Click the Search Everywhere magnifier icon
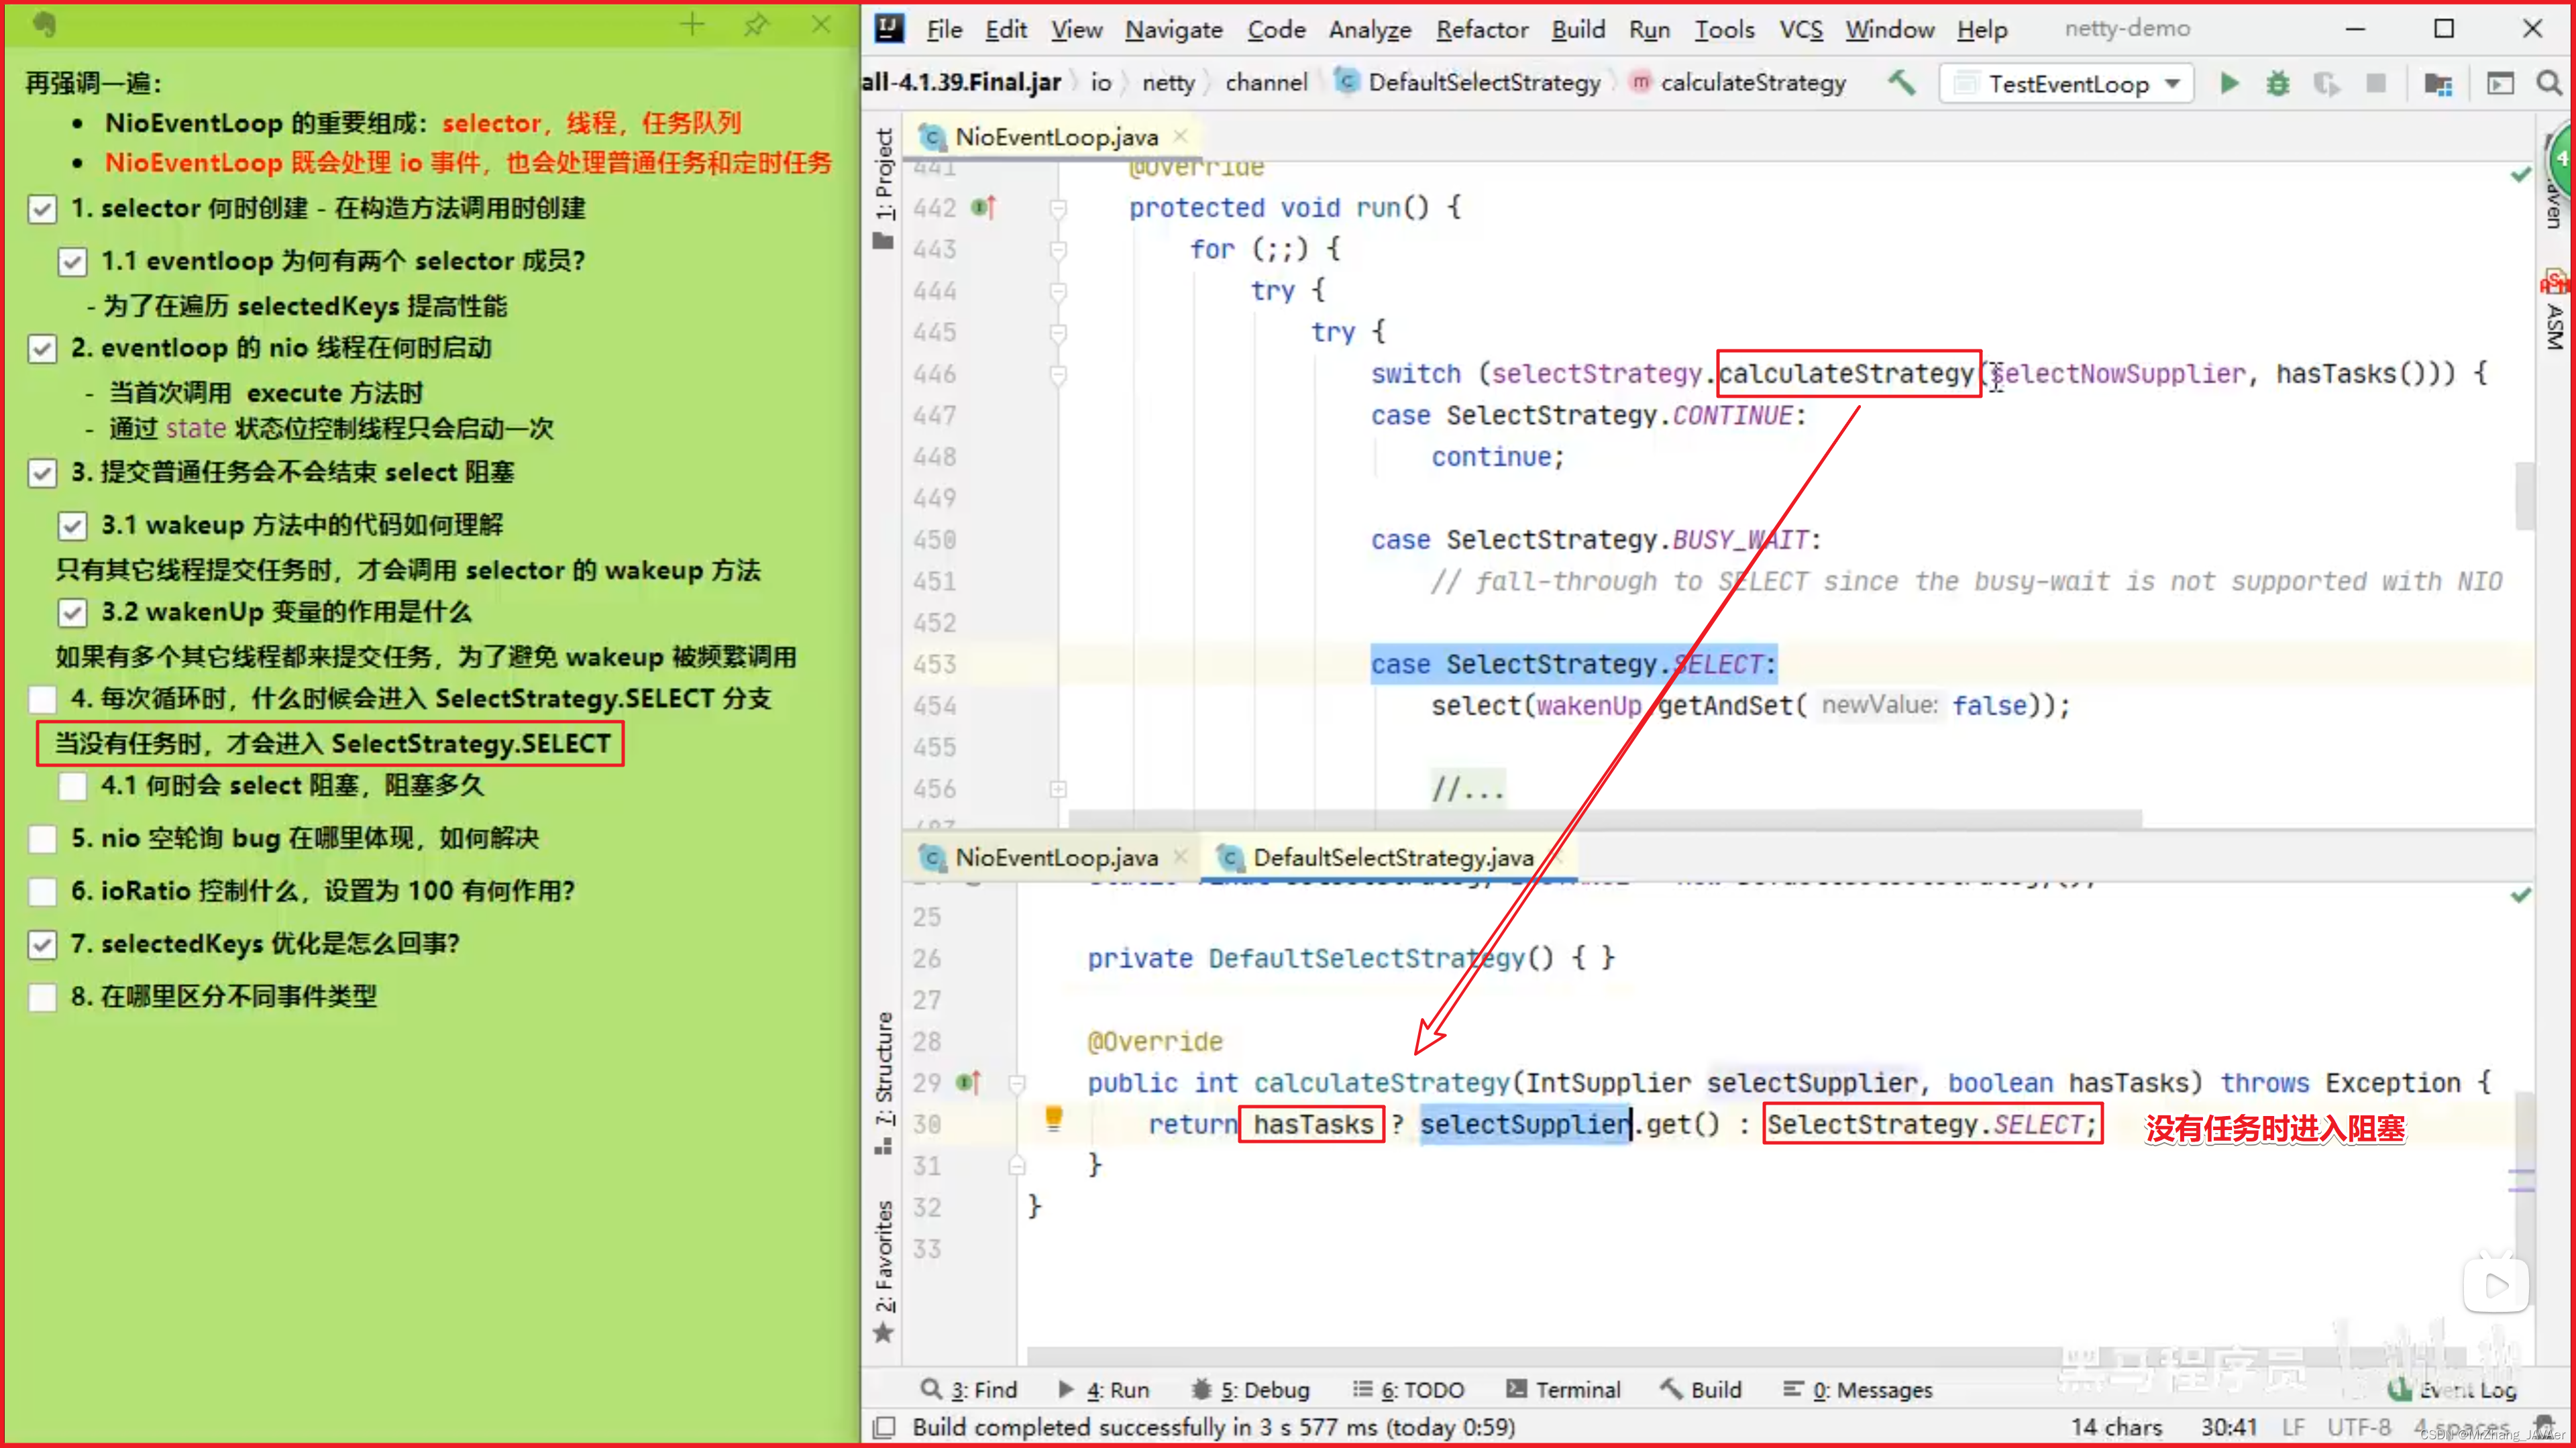Screen dimensions: 2576x1448 coord(2549,83)
